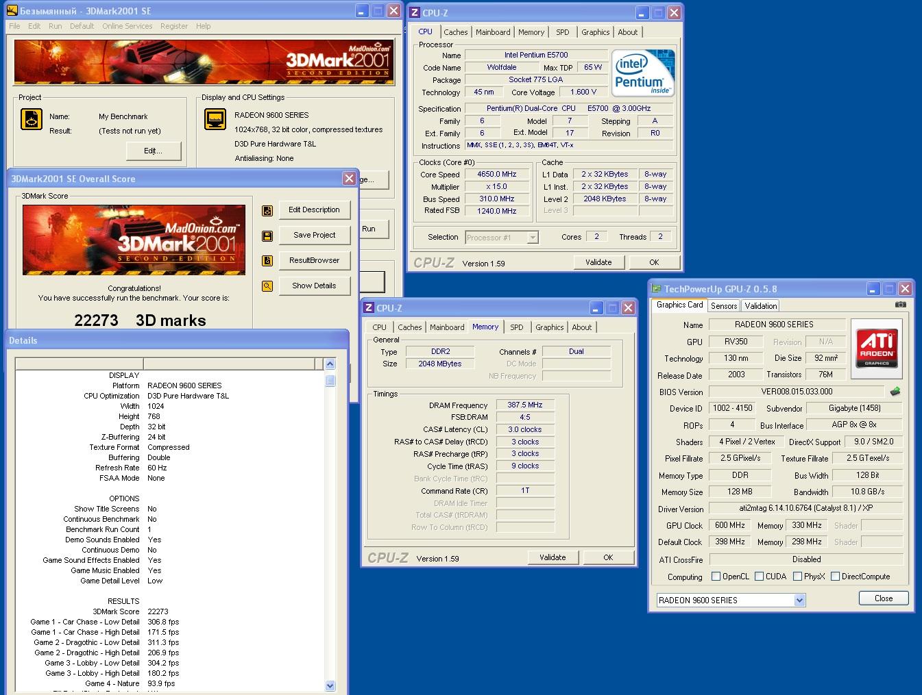Screen dimensions: 922x695
Task: Toggle the DirectCompute checkbox in GPU-Z
Action: (835, 577)
